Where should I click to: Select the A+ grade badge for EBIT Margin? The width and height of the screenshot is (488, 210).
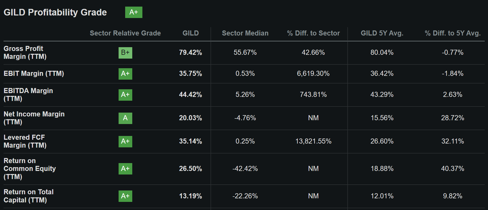(125, 74)
